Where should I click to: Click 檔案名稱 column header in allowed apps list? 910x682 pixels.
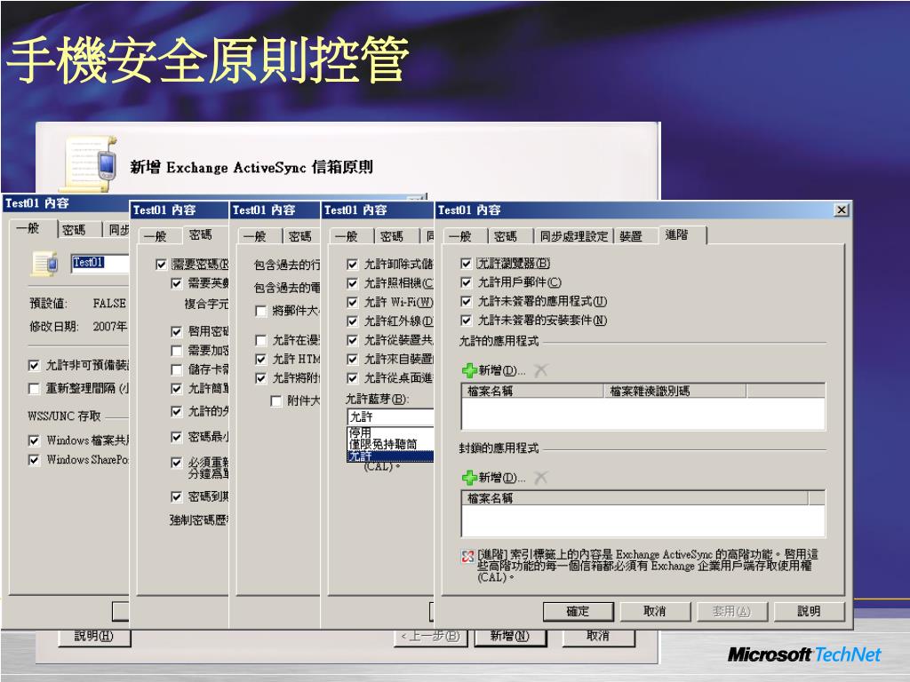pos(533,391)
